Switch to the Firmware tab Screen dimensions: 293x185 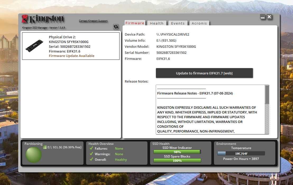point(135,23)
